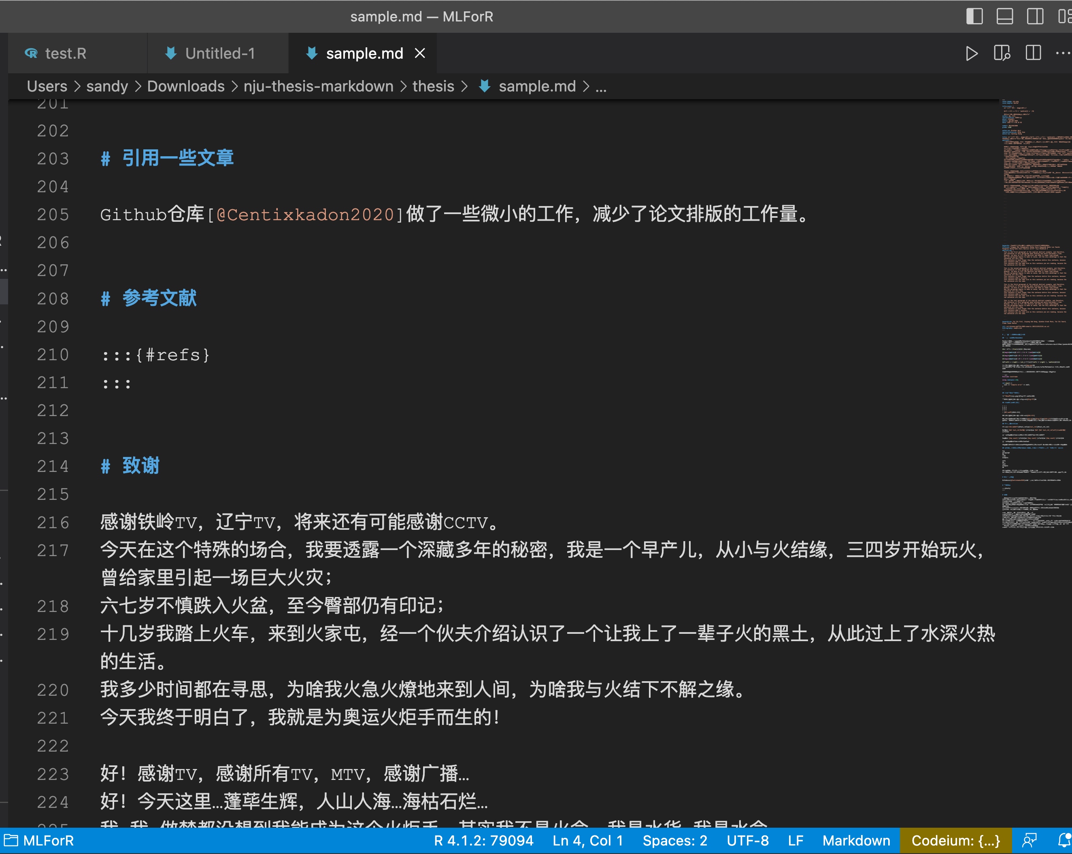The image size is (1072, 854).
Task: Click the Run play icon in the editor toolbar
Action: [x=971, y=53]
